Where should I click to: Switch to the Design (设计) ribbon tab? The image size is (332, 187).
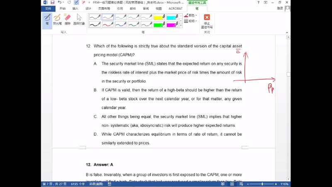click(x=88, y=8)
